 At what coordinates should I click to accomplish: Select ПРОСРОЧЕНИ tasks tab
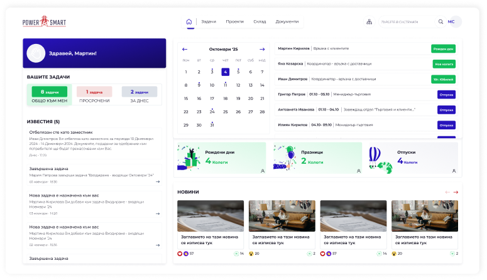coord(94,95)
